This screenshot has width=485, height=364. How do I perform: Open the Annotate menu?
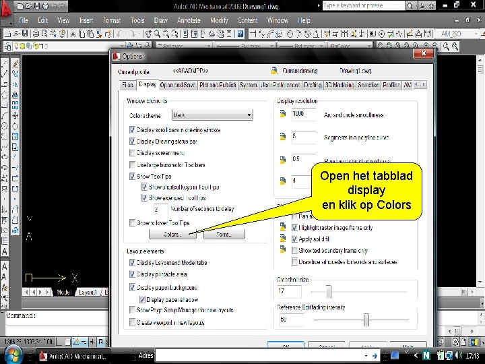point(189,20)
